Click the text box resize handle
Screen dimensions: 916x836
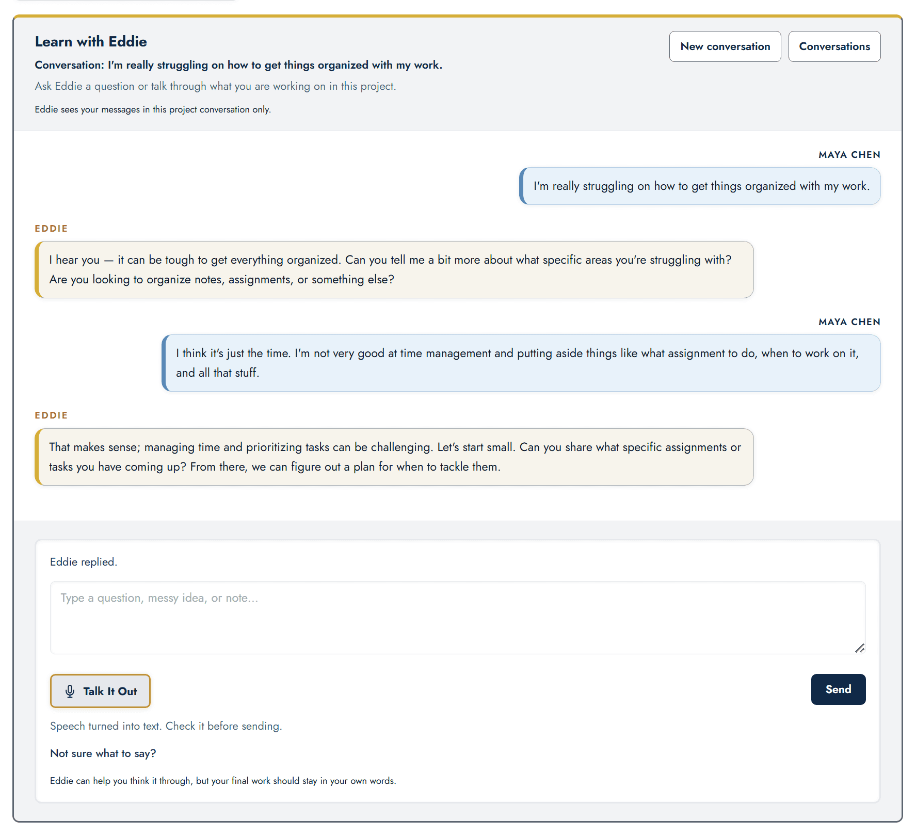pos(859,648)
